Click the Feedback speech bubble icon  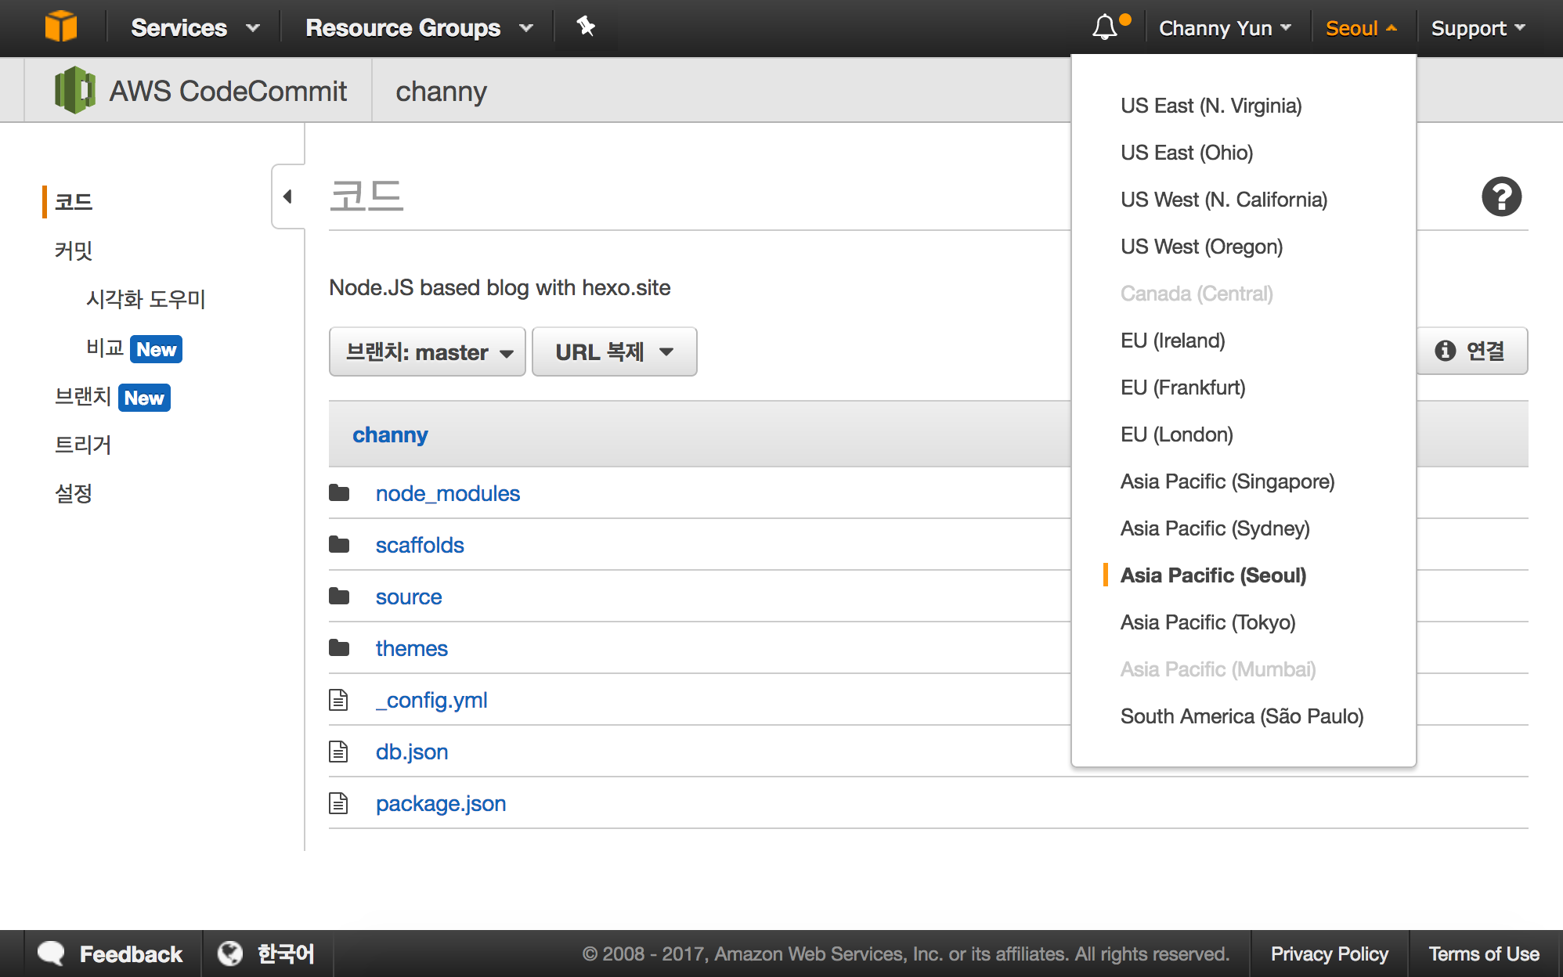click(x=52, y=954)
